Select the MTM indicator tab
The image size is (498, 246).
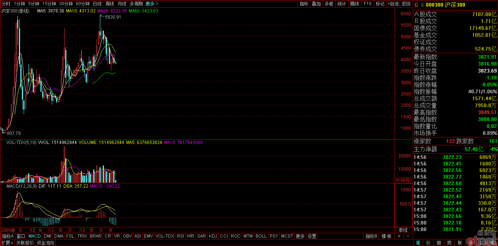(248, 236)
